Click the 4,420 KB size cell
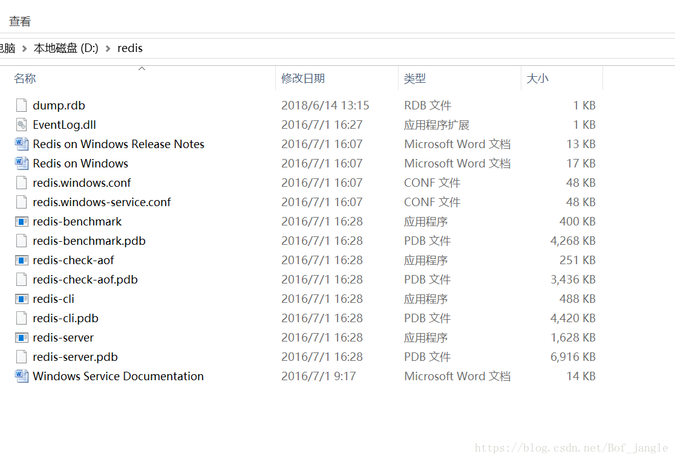 point(573,319)
